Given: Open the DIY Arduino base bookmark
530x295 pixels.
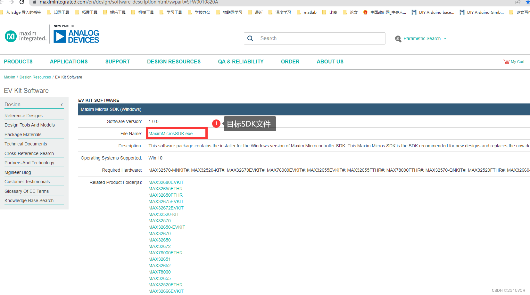Looking at the screenshot, I should pyautogui.click(x=433, y=12).
